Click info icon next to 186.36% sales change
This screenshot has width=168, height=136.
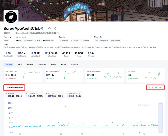(x=137, y=79)
